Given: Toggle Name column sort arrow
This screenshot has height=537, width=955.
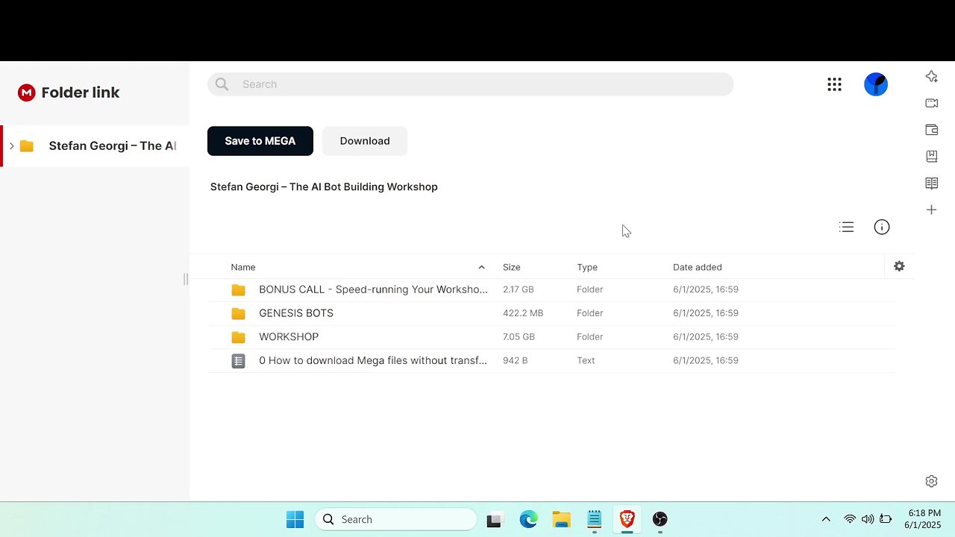Looking at the screenshot, I should pyautogui.click(x=481, y=267).
